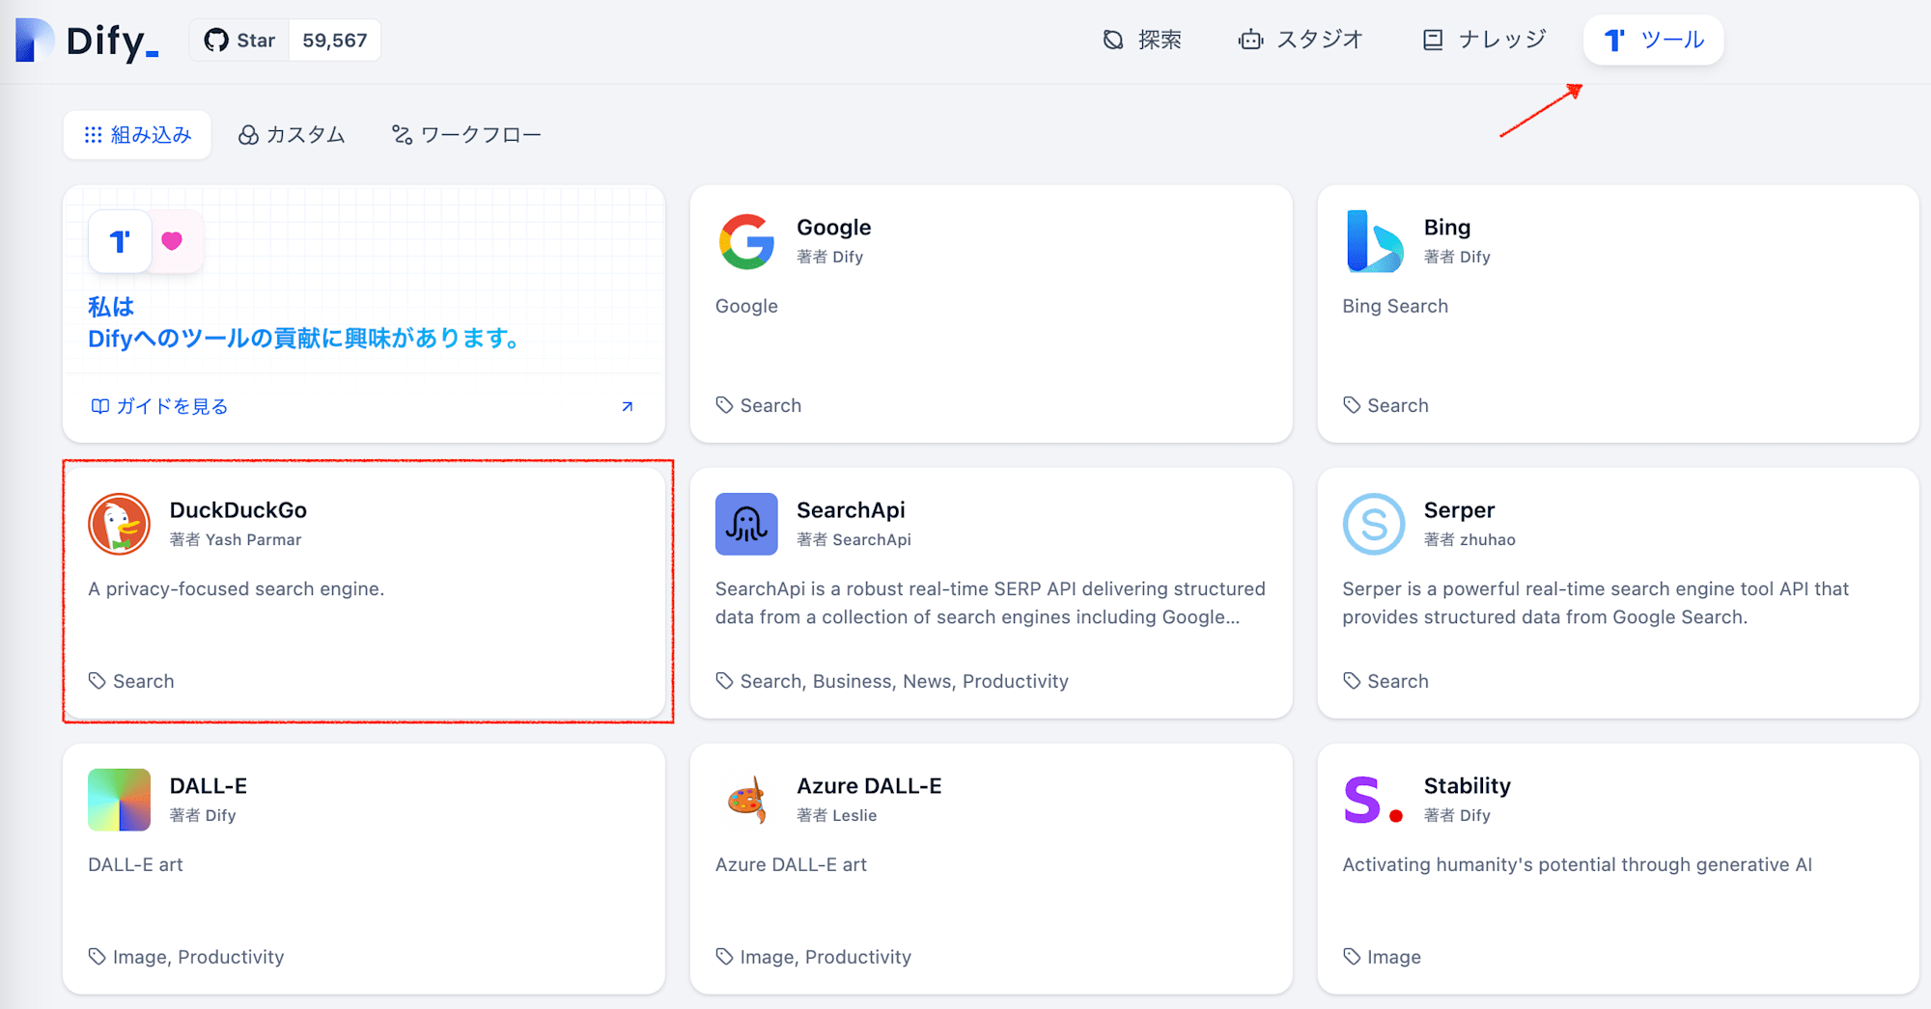The width and height of the screenshot is (1931, 1009).
Task: Click the tag icon on the Azure DALL-E card
Action: 724,957
